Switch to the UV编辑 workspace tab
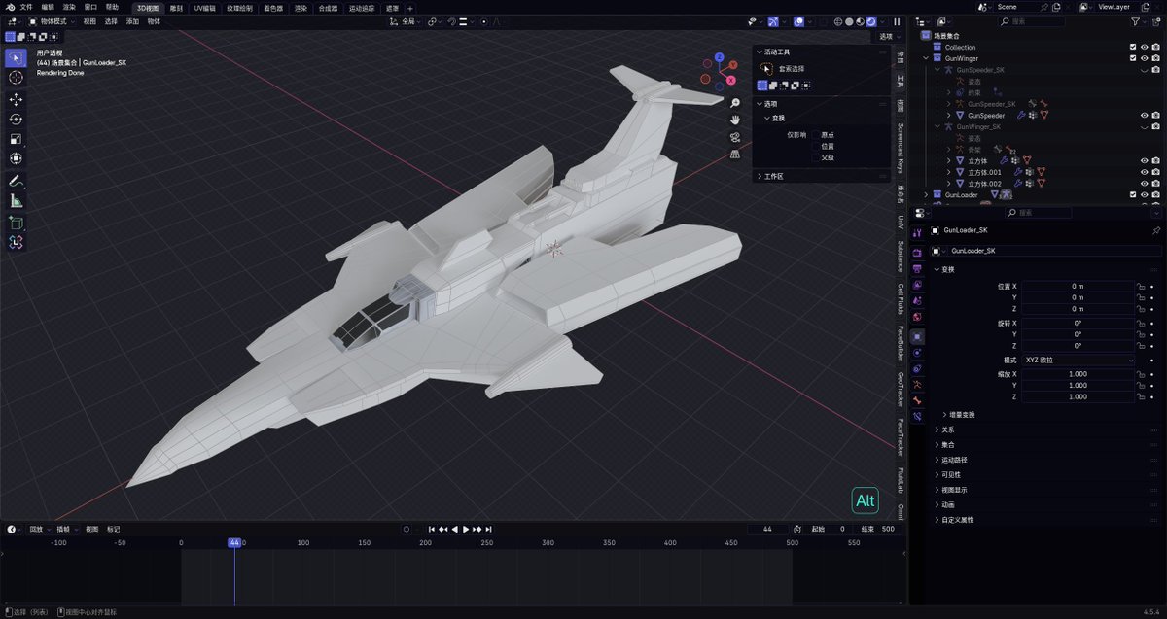The height and width of the screenshot is (619, 1167). 207,8
